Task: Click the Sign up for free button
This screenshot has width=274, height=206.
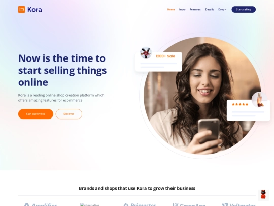Action: point(36,114)
